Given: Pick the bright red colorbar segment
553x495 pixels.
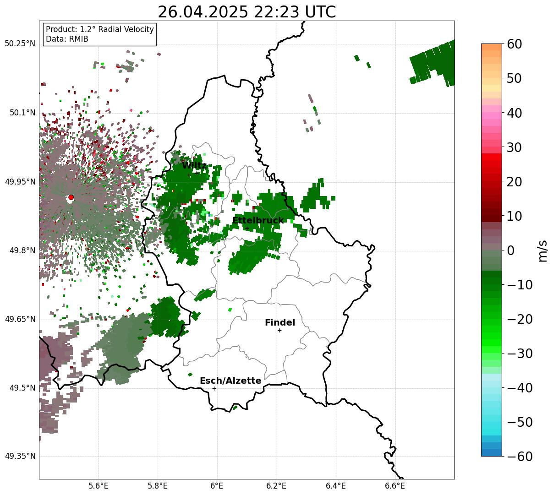Looking at the screenshot, I should tap(492, 158).
